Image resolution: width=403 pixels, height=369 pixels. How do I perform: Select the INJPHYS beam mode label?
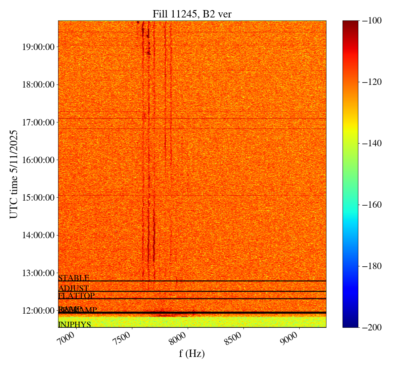click(x=75, y=325)
